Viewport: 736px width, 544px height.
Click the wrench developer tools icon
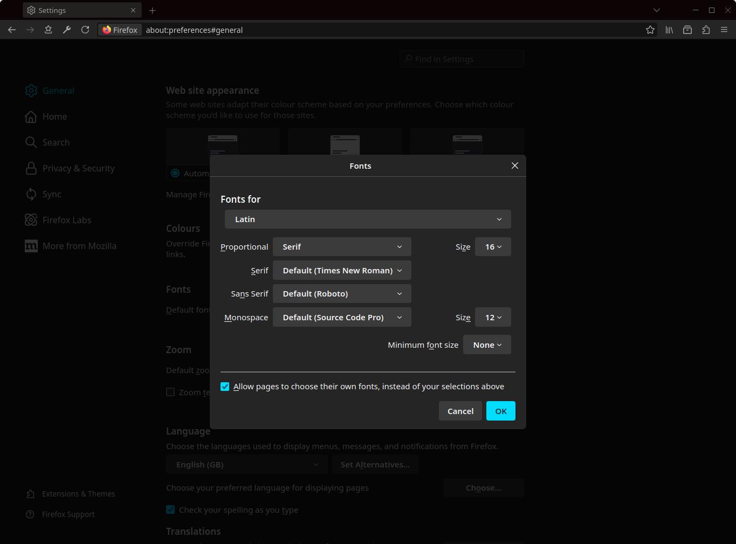pos(67,30)
